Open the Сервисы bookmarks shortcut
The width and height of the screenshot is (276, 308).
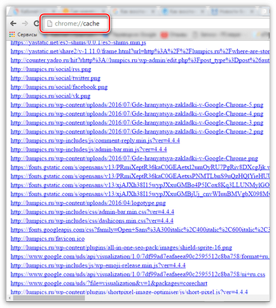tap(23, 34)
